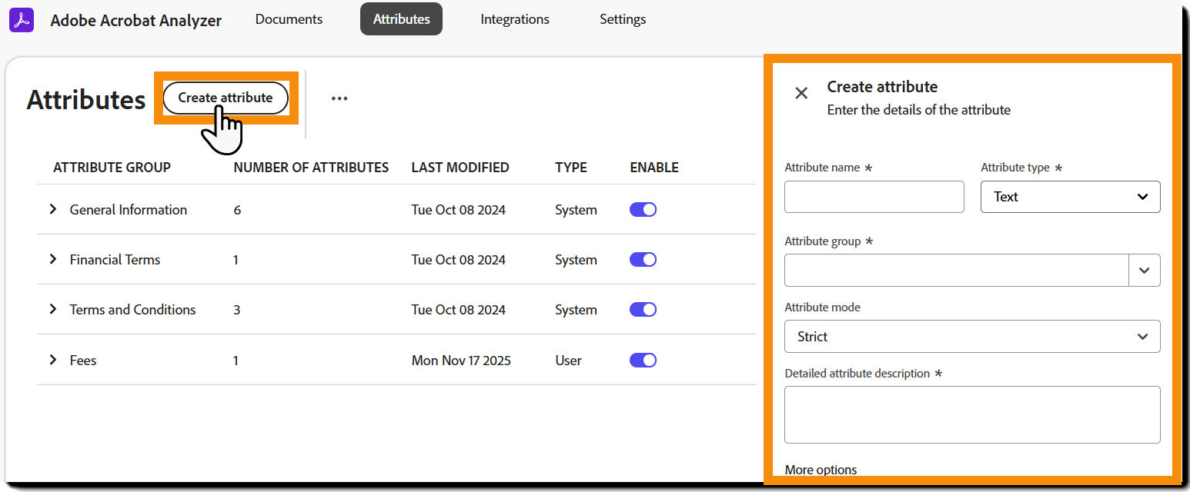Close the Create attribute panel
The width and height of the screenshot is (1190, 492).
pos(801,93)
